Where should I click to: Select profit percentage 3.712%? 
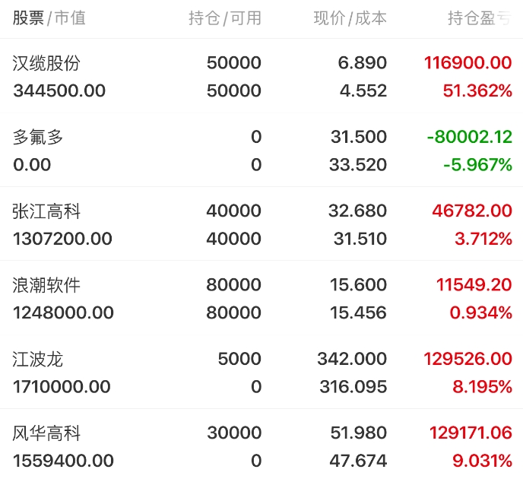tap(483, 239)
